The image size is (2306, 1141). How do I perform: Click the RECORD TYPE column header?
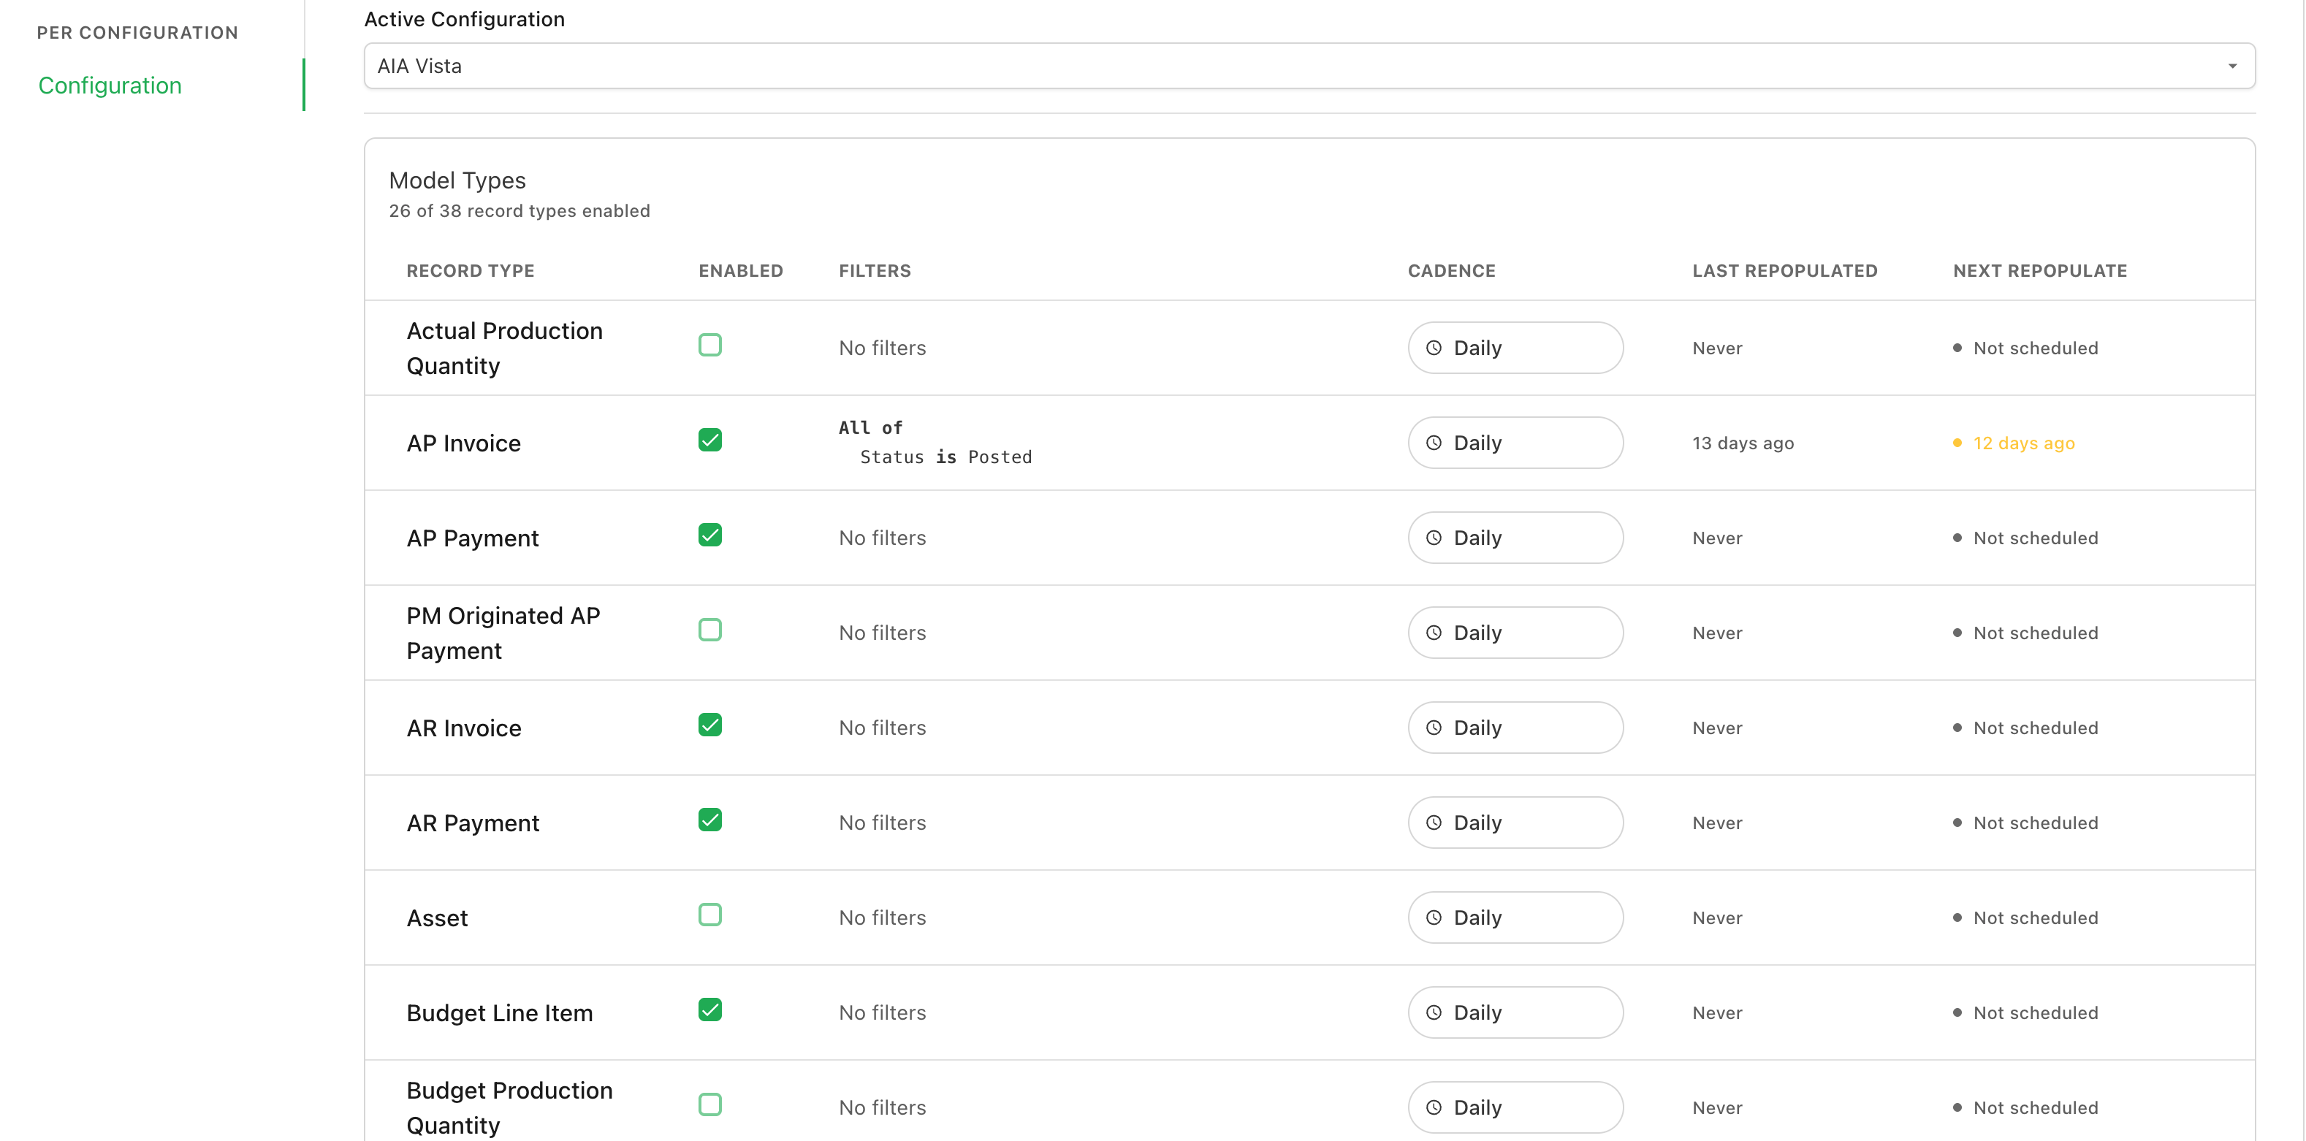[470, 270]
